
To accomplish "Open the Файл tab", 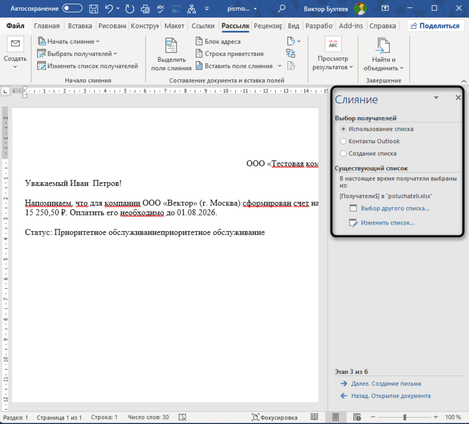I will coord(15,26).
